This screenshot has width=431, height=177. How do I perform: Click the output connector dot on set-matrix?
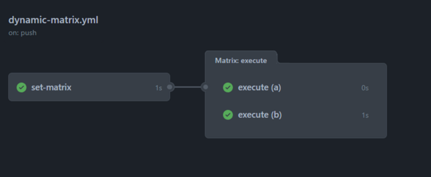pyautogui.click(x=170, y=87)
